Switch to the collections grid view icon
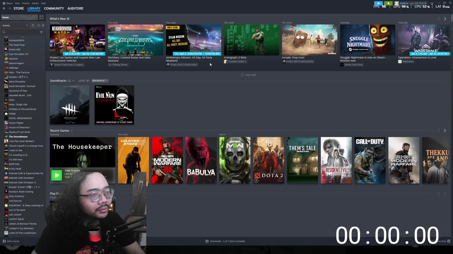The height and width of the screenshot is (254, 453). pos(41,17)
